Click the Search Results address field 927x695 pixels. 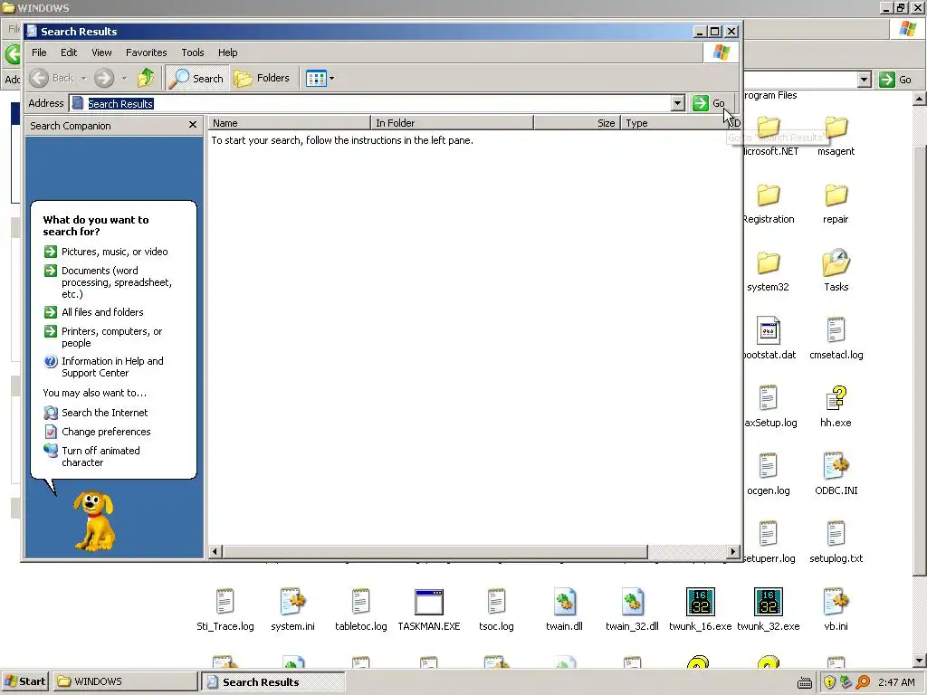[377, 103]
